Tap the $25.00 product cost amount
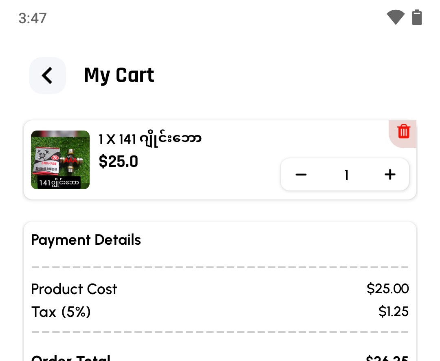This screenshot has width=440, height=361. 387,289
